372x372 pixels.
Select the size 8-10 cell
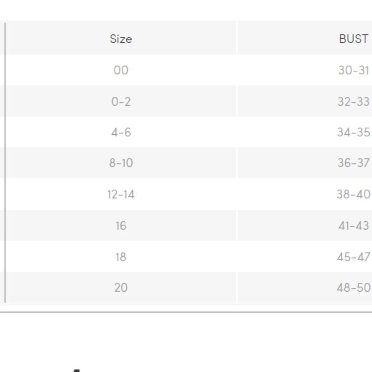(121, 163)
